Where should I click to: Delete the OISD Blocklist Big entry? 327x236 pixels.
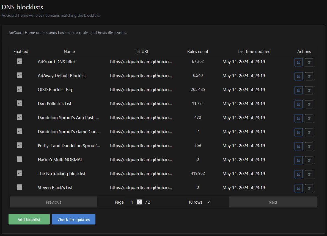[309, 90]
